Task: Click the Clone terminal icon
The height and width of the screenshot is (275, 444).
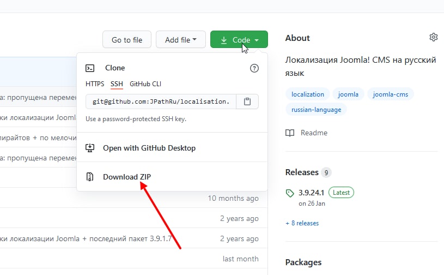Action: (x=91, y=68)
